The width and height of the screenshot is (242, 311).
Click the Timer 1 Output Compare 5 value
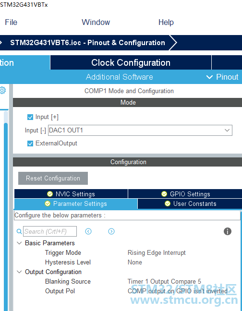point(164,281)
